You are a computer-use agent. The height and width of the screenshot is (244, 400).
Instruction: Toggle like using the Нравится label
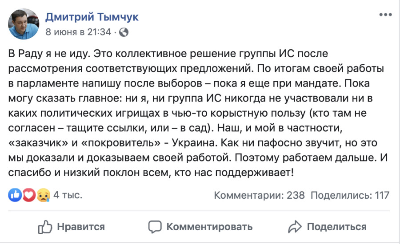(x=81, y=227)
